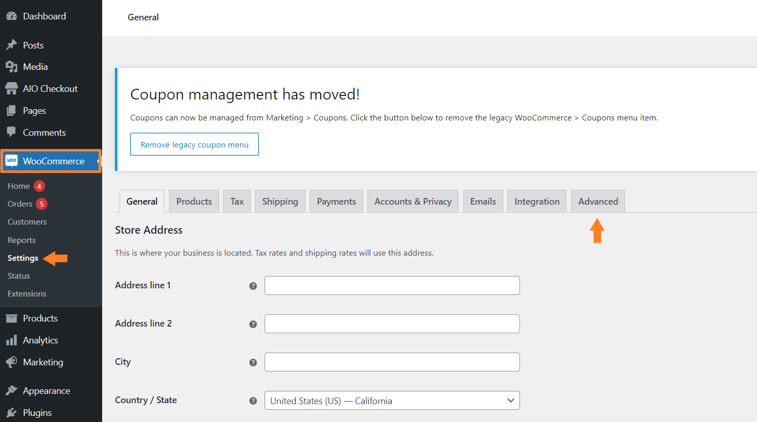Switch to the Emails tab
Screen dimensions: 757x422
pyautogui.click(x=483, y=202)
